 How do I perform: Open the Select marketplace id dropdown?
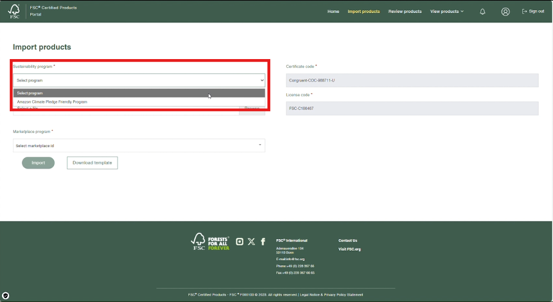click(x=139, y=146)
